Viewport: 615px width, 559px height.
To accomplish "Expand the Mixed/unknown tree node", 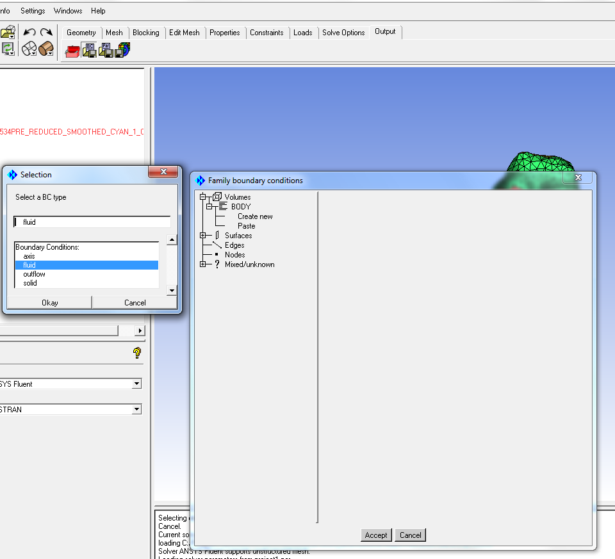I will [x=203, y=264].
